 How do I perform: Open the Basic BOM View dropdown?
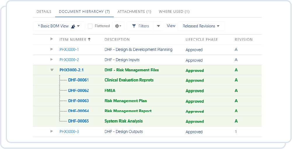[x=59, y=26]
